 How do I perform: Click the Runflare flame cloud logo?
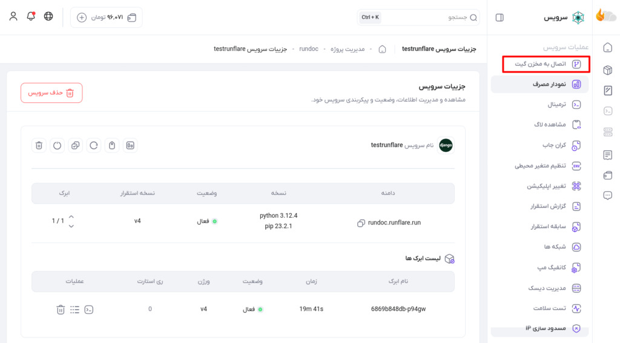click(x=605, y=16)
